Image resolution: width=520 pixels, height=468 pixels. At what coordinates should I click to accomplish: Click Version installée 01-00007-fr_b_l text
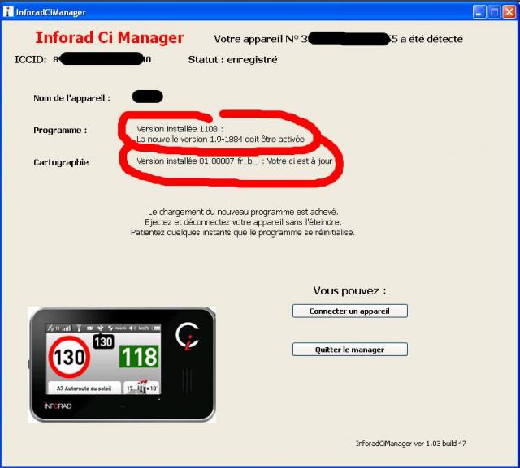click(x=234, y=161)
